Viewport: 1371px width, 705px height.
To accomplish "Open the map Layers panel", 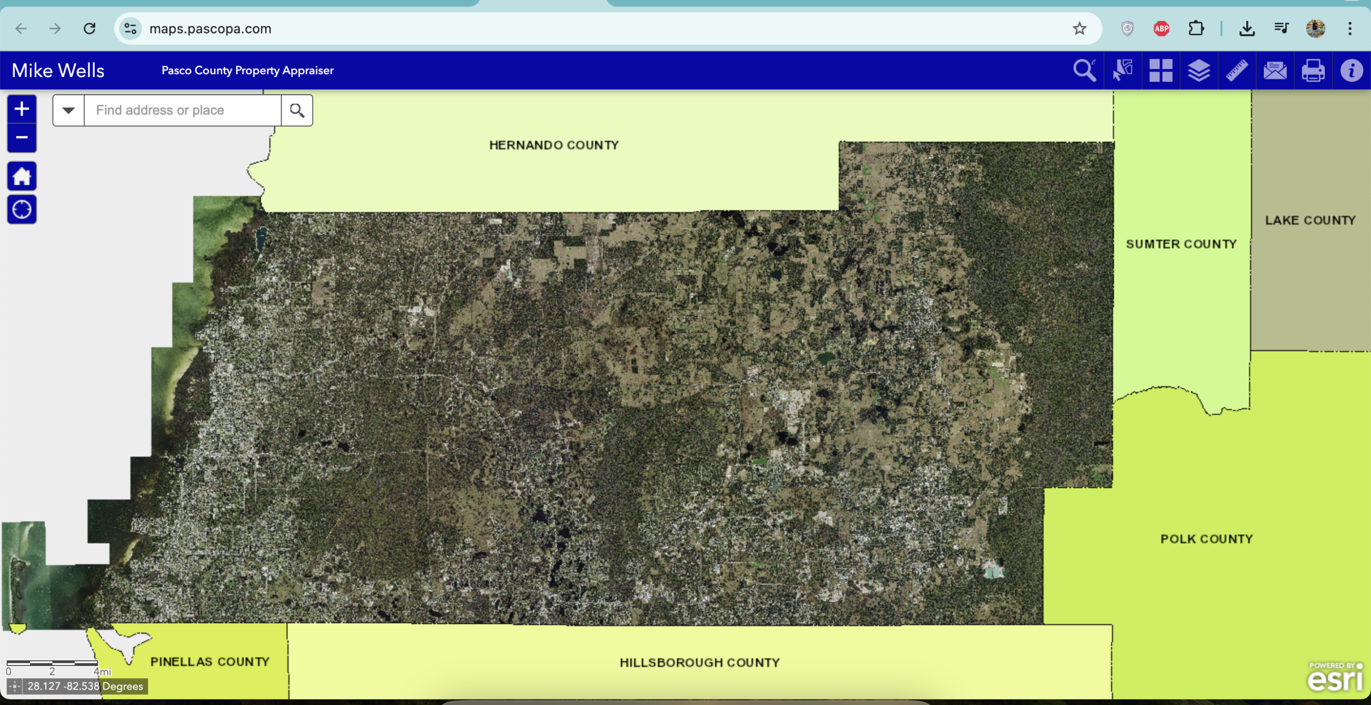I will point(1199,70).
